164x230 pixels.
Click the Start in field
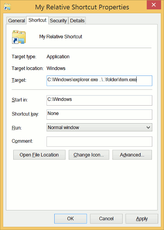click(99, 100)
